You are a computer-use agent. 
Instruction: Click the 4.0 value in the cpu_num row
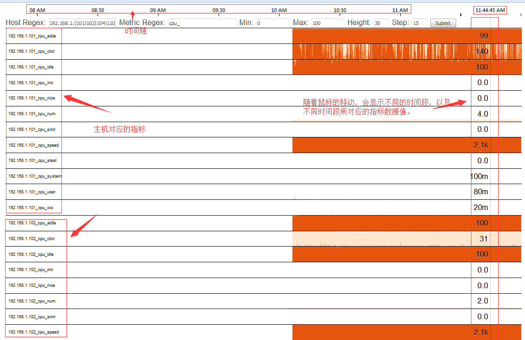click(x=482, y=114)
